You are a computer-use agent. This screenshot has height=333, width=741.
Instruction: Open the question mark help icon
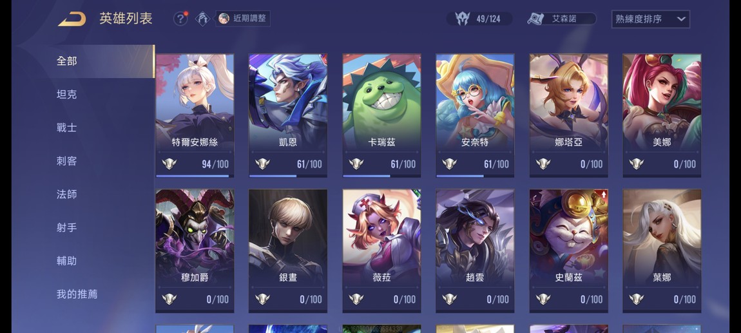click(180, 19)
